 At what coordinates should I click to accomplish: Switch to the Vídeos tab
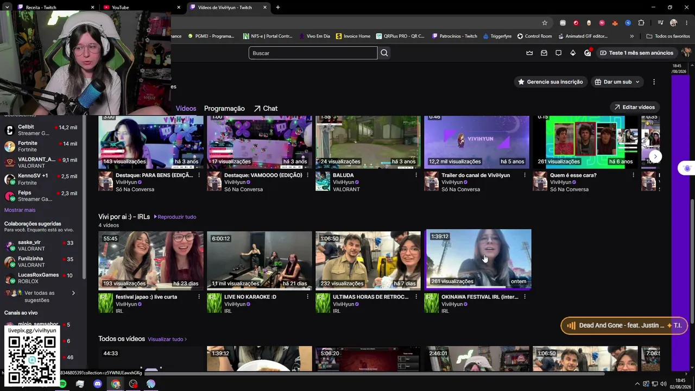coord(186,109)
